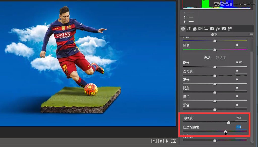Toggle the before/after Y view button

(x=154, y=141)
